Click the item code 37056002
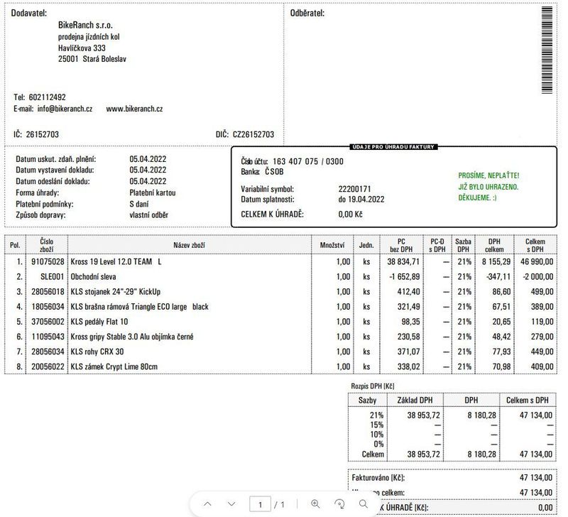Screen dimensions: 568x517 pyautogui.click(x=48, y=322)
